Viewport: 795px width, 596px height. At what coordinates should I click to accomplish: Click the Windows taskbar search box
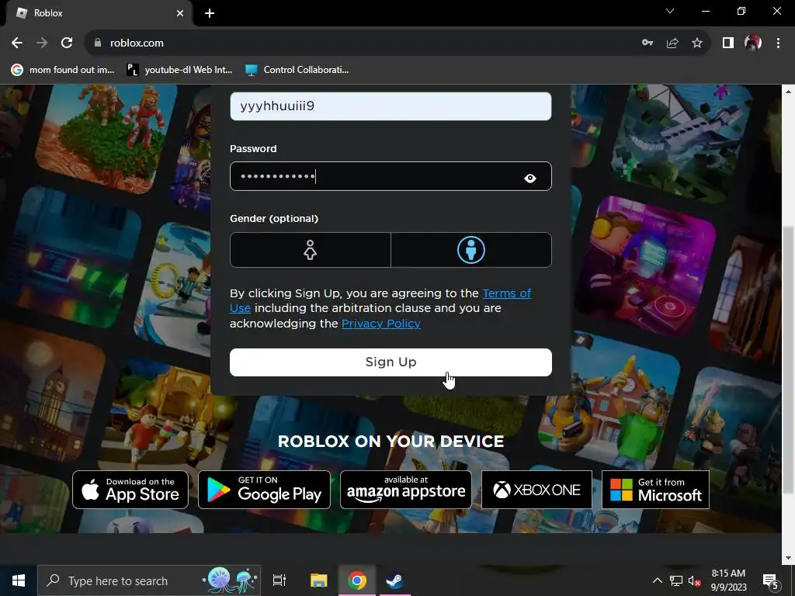click(x=149, y=580)
